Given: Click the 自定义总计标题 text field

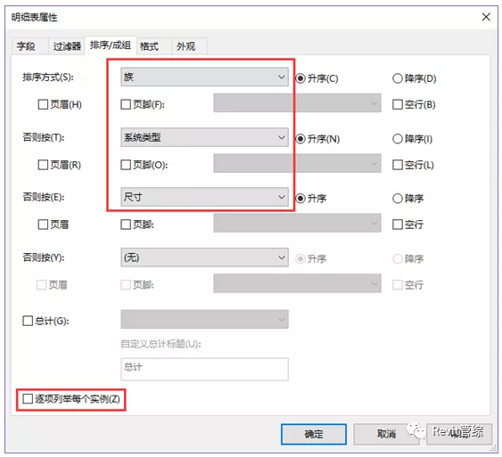Looking at the screenshot, I should [204, 369].
